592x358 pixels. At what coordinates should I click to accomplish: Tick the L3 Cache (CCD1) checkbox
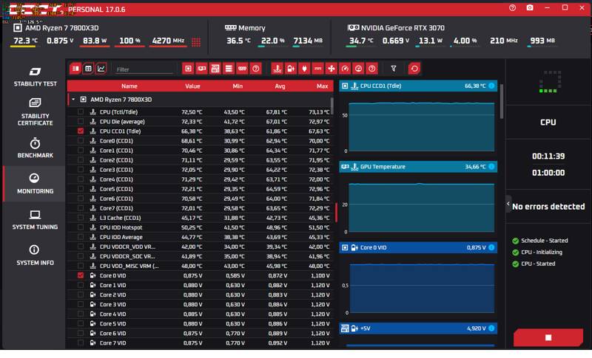click(x=81, y=218)
